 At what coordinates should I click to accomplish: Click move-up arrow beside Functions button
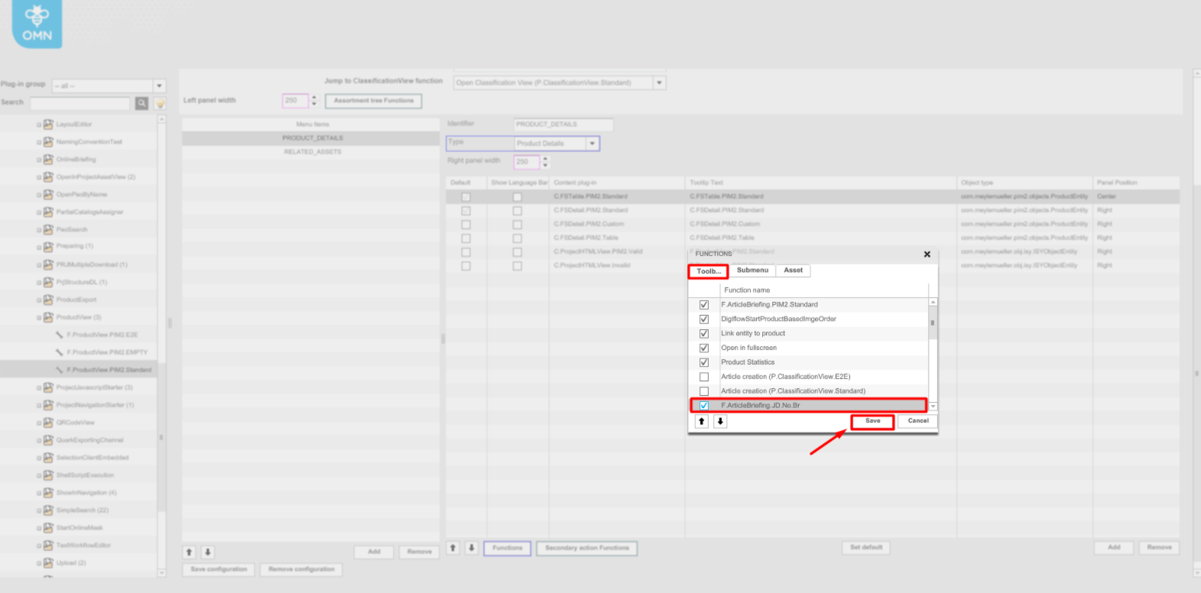point(453,548)
